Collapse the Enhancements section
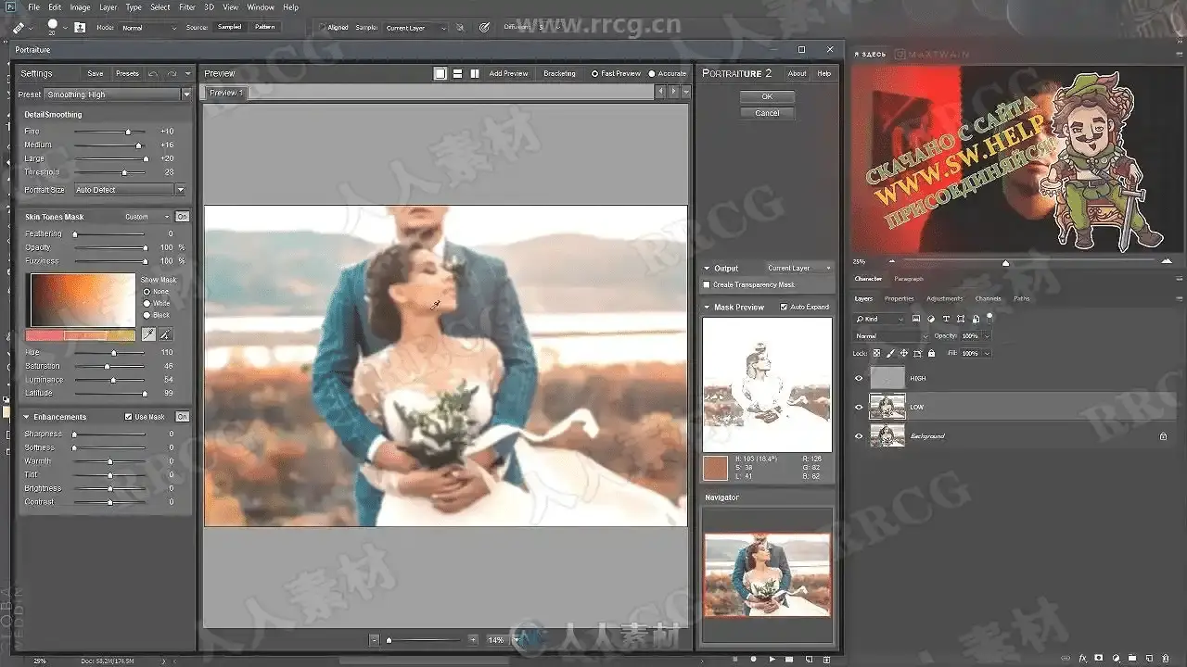Screen dimensions: 1187x667 pyautogui.click(x=26, y=417)
